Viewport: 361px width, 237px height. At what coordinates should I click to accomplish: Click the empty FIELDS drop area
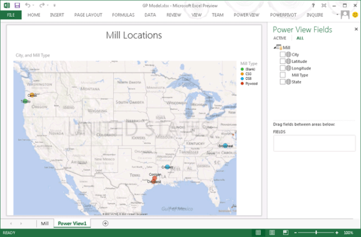(314, 143)
